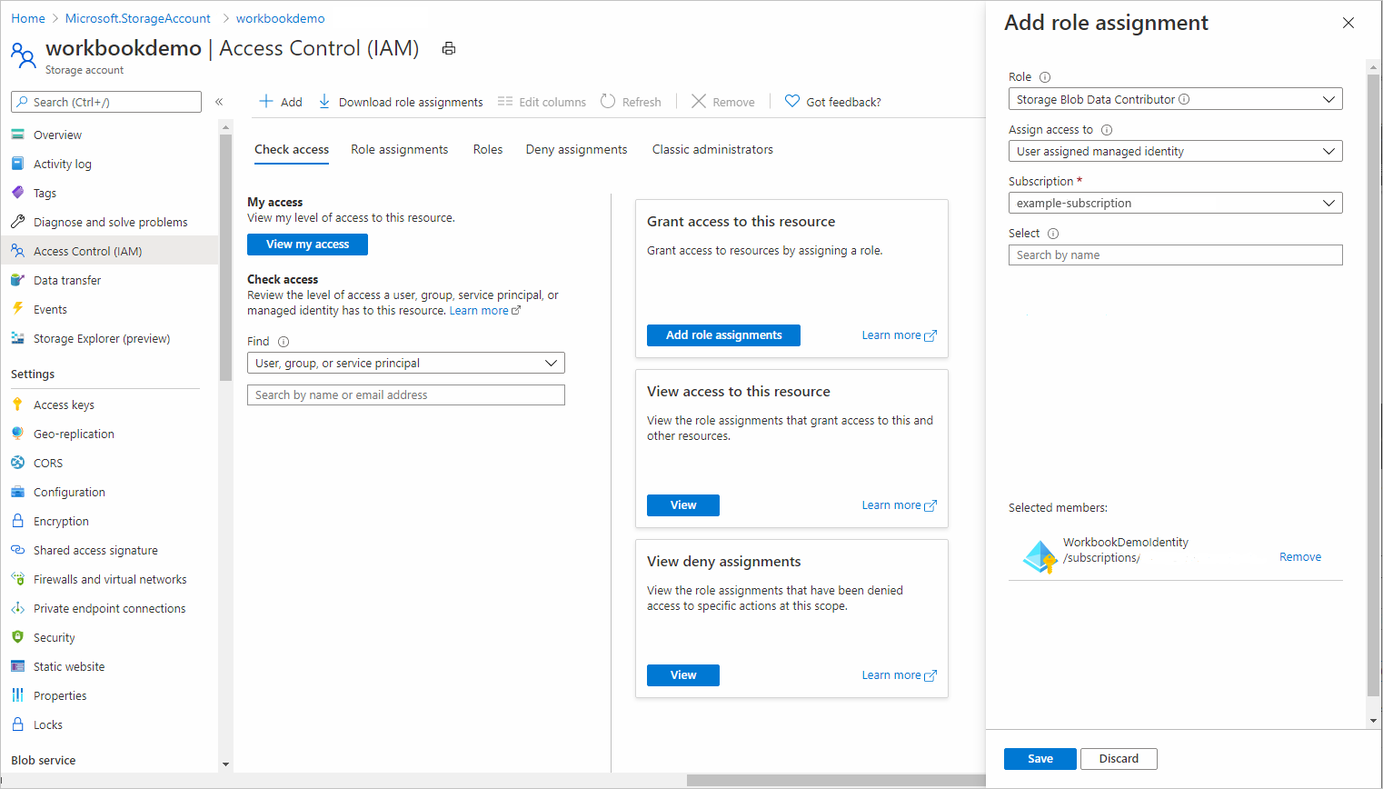Click the info icon next to Select
The width and height of the screenshot is (1383, 789).
pos(1053,234)
